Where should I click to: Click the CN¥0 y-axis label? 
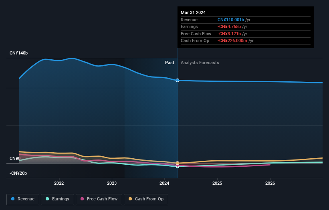tap(15, 158)
